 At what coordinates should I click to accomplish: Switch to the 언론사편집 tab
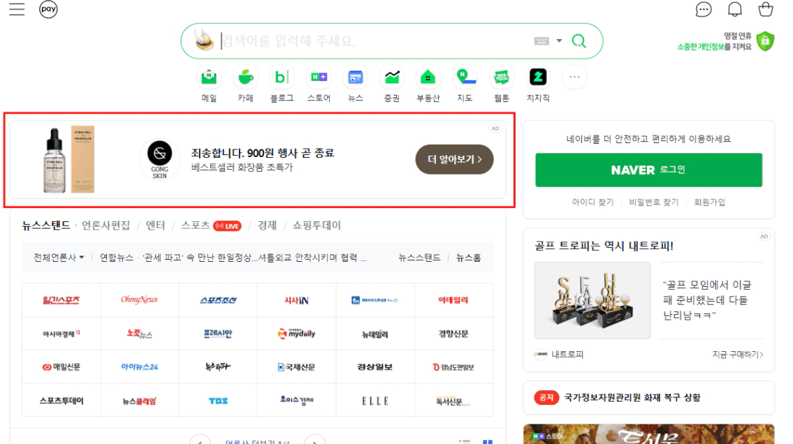pos(106,225)
